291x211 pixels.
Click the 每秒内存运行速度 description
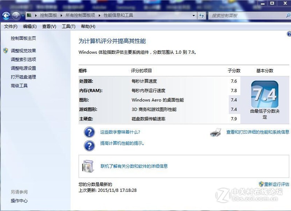148,90
